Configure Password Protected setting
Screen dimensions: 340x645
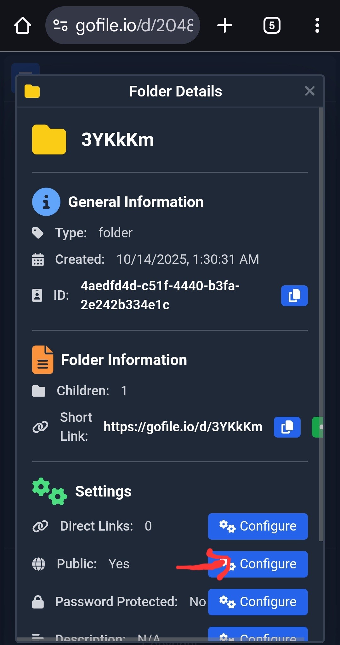tap(258, 602)
